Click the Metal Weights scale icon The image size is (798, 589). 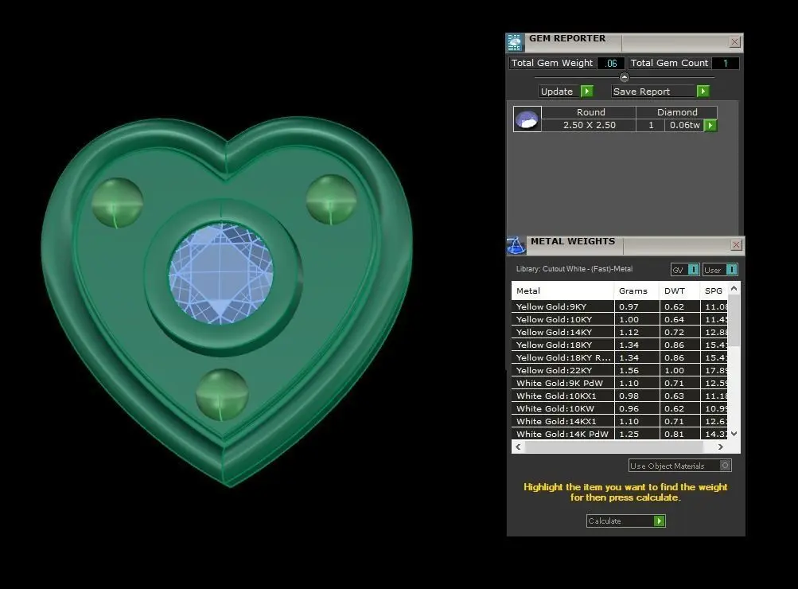516,245
